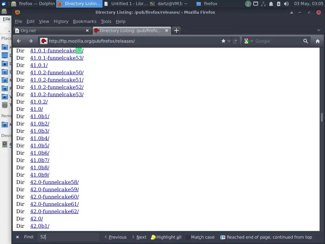The height and width of the screenshot is (244, 325).
Task: Click the network icon in system tray
Action: 263,4
